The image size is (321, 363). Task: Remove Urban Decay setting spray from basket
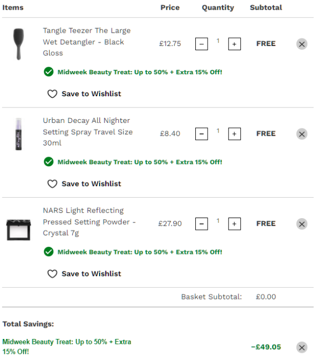[302, 134]
